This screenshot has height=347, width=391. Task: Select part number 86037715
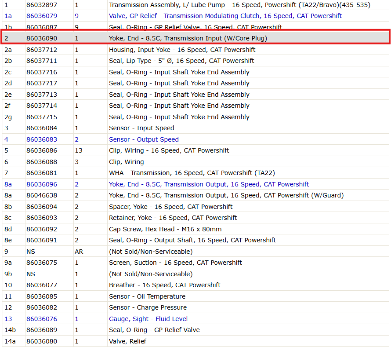(42, 117)
